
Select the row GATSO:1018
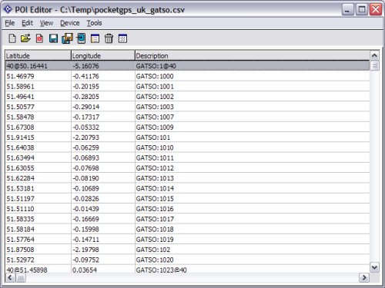[x=187, y=229]
